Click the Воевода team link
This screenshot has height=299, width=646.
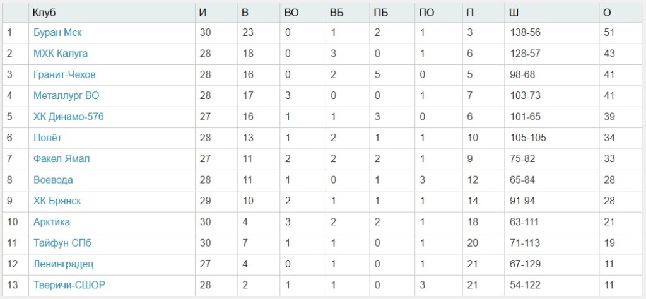click(53, 180)
